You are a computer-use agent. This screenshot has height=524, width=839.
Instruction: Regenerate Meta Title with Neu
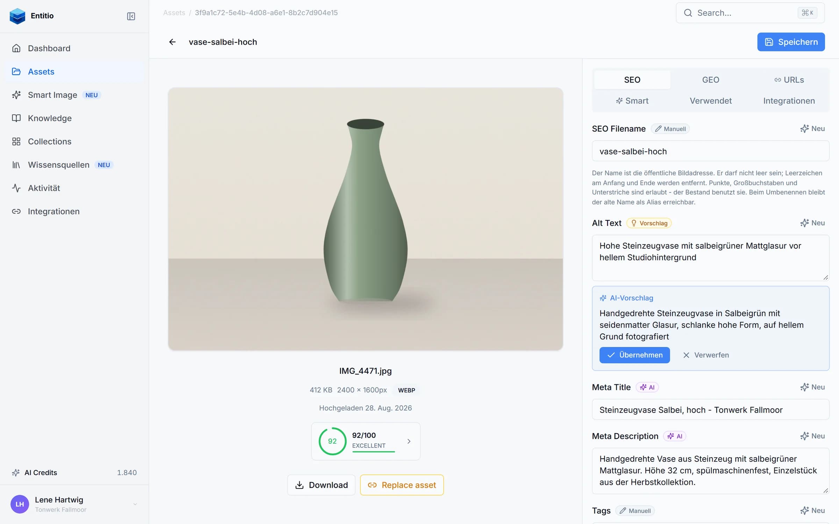click(x=812, y=387)
